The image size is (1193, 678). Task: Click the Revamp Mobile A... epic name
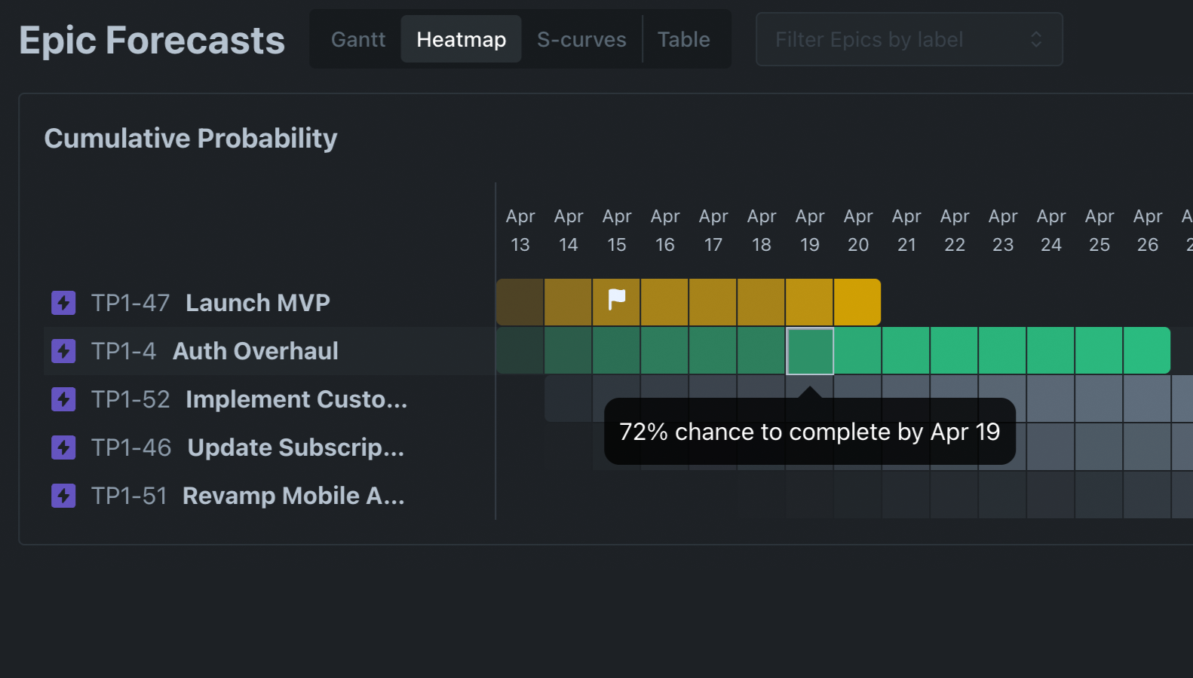point(293,496)
